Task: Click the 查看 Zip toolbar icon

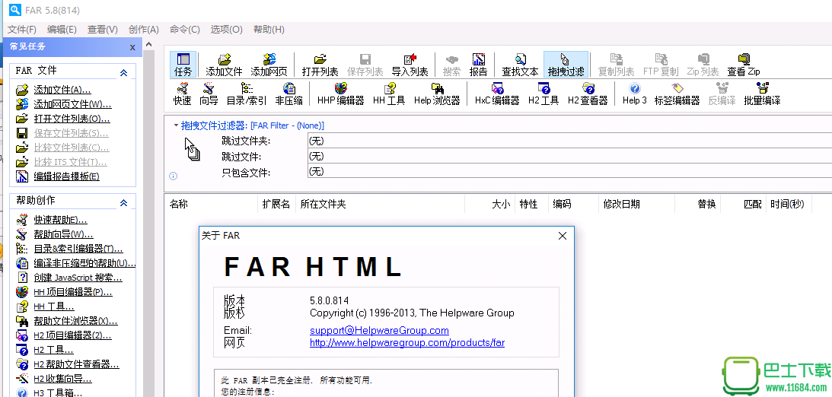Action: [x=744, y=65]
